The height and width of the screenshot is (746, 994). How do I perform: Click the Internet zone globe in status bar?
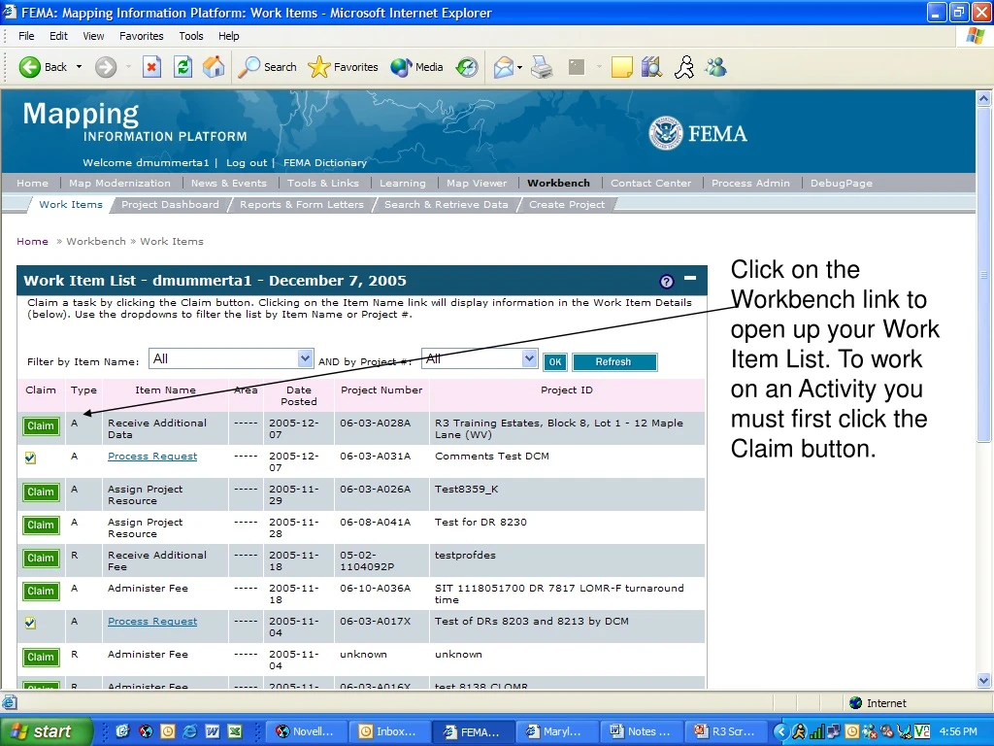tap(856, 703)
